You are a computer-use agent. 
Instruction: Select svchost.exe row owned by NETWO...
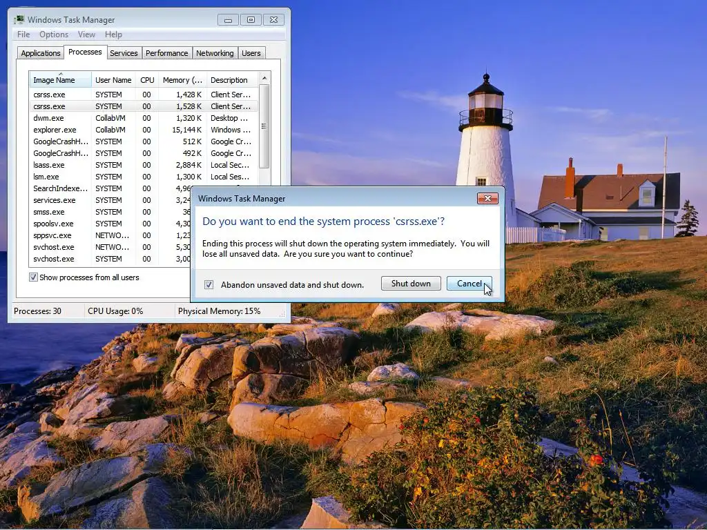click(x=110, y=247)
